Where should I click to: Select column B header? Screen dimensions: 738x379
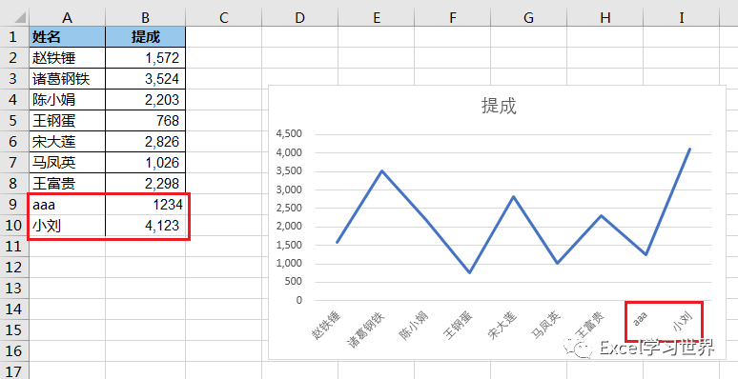146,17
